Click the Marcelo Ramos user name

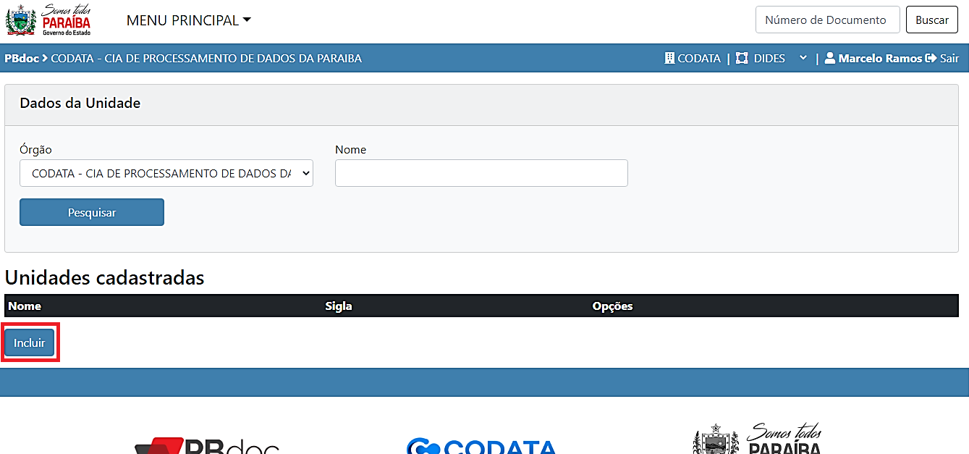pos(880,58)
